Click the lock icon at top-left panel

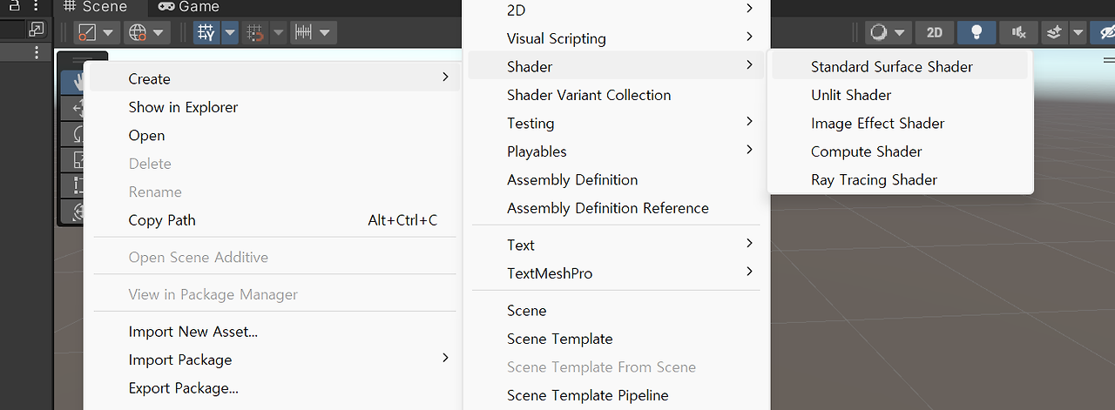(15, 6)
